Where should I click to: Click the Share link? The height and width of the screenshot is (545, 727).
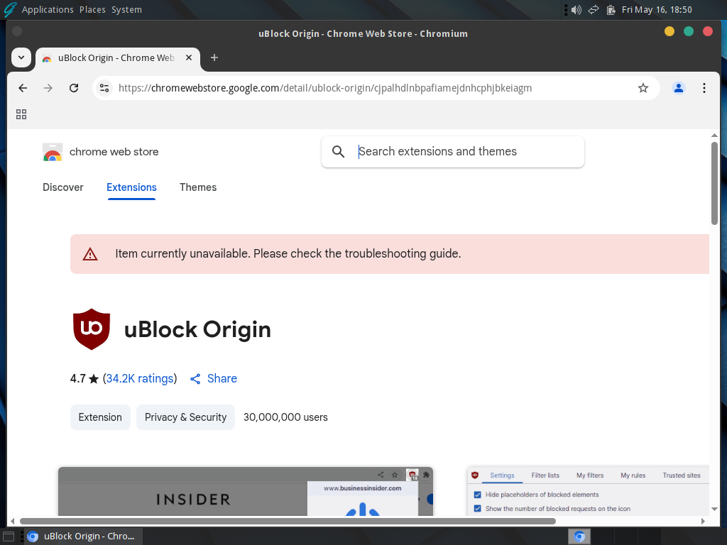[222, 379]
